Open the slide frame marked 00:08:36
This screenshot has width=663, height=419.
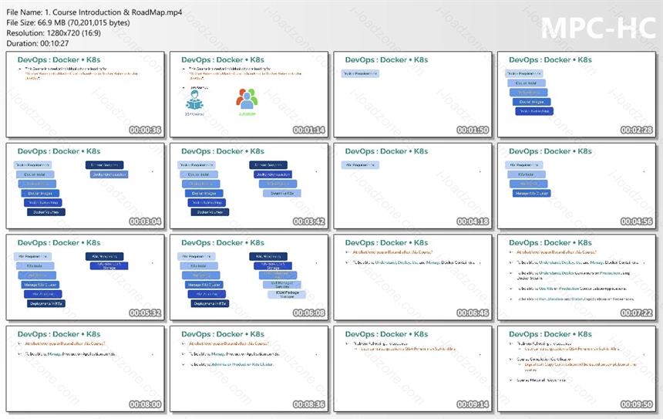click(249, 369)
